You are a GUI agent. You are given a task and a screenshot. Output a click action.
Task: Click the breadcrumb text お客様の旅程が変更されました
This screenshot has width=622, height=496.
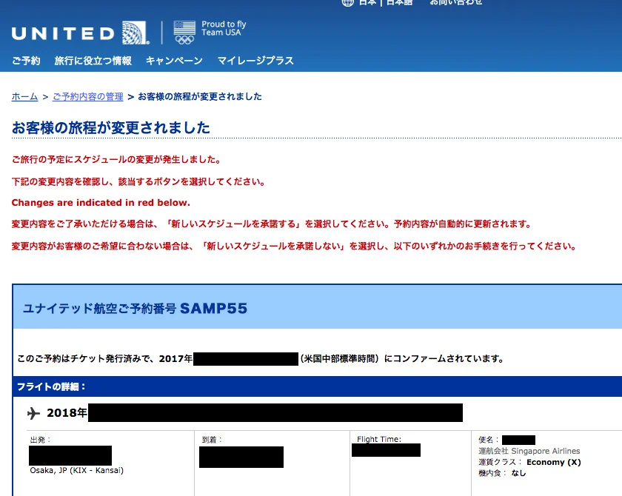click(200, 96)
